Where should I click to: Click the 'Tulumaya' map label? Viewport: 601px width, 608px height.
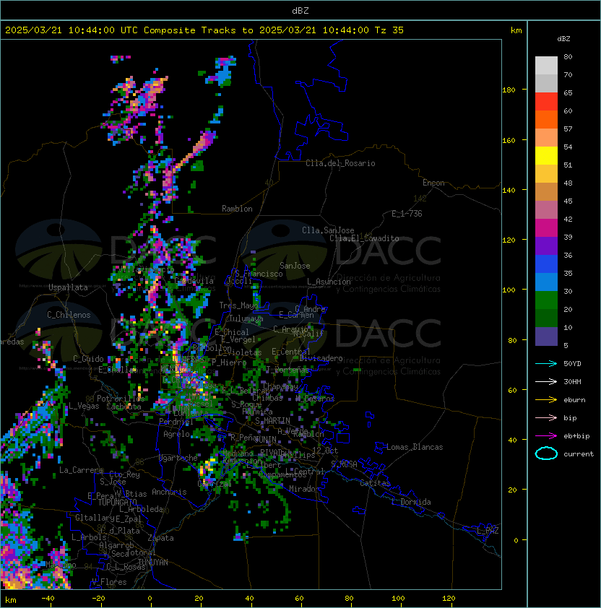point(246,318)
